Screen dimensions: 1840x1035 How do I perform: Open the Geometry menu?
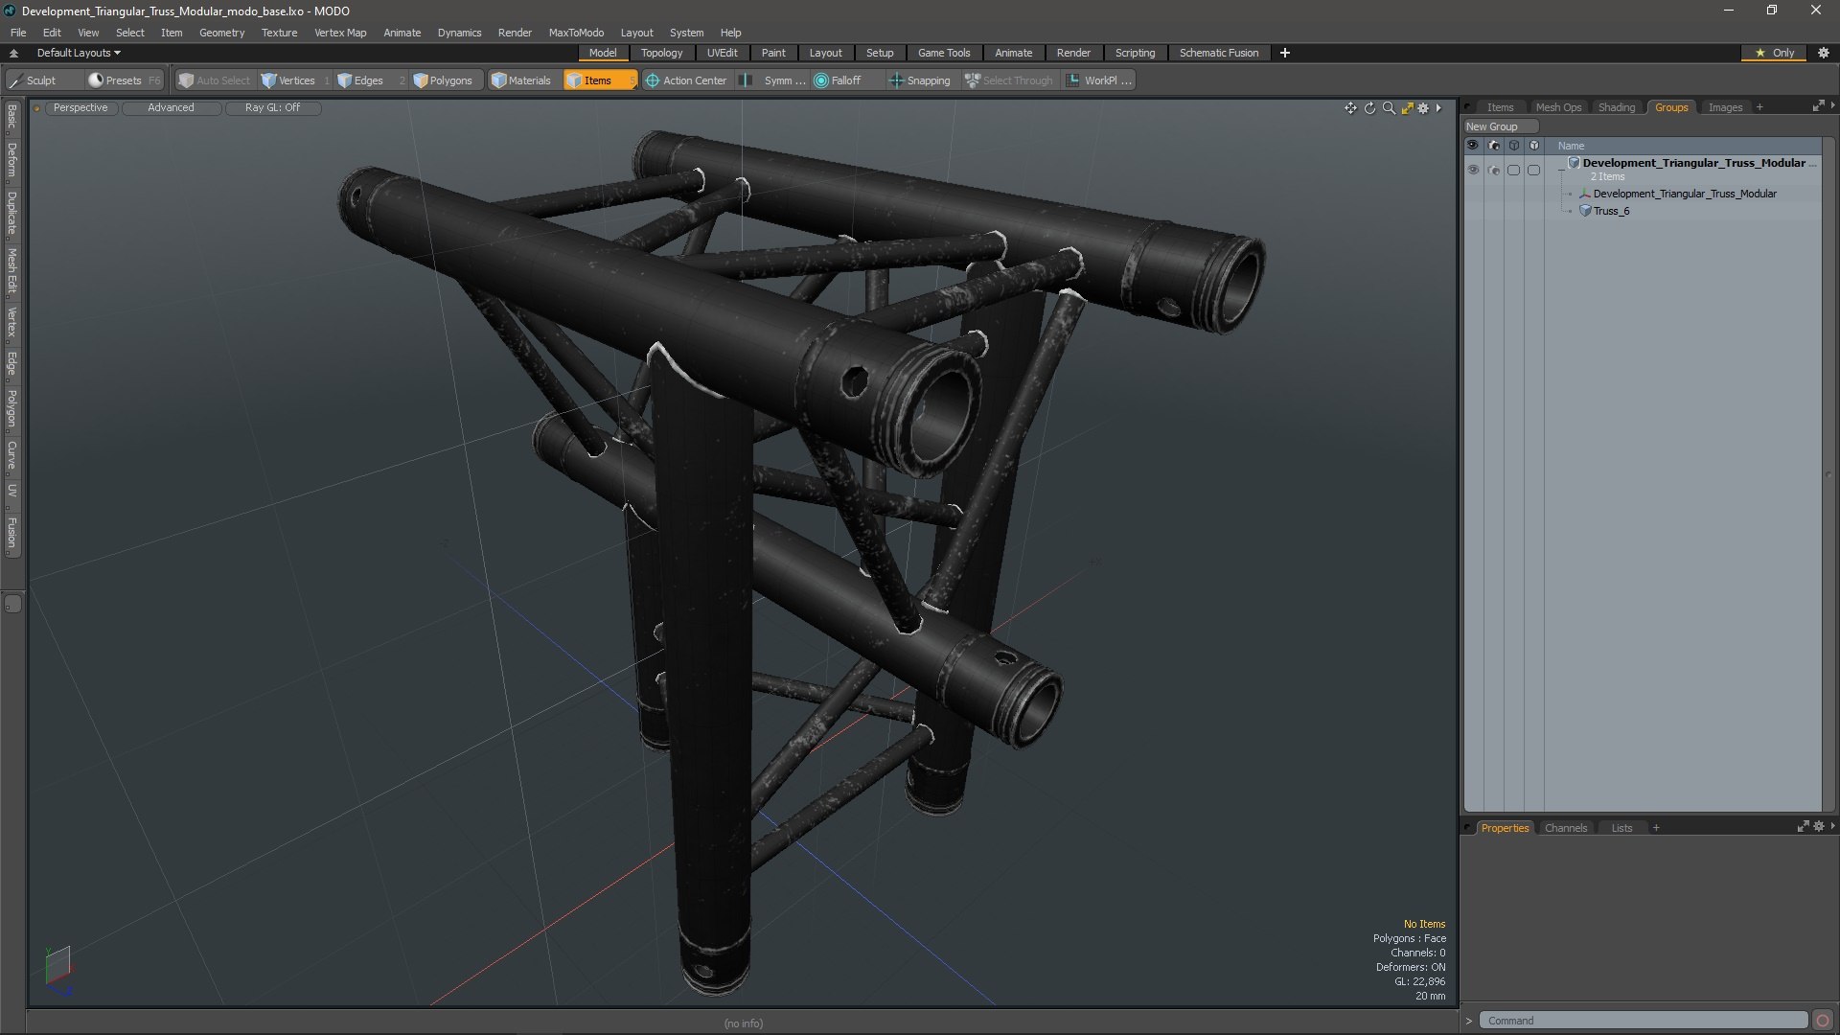coord(221,33)
